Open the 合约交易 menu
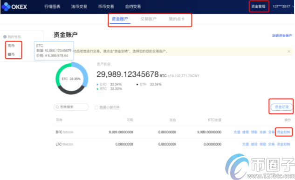The image size is (295, 180). [133, 7]
